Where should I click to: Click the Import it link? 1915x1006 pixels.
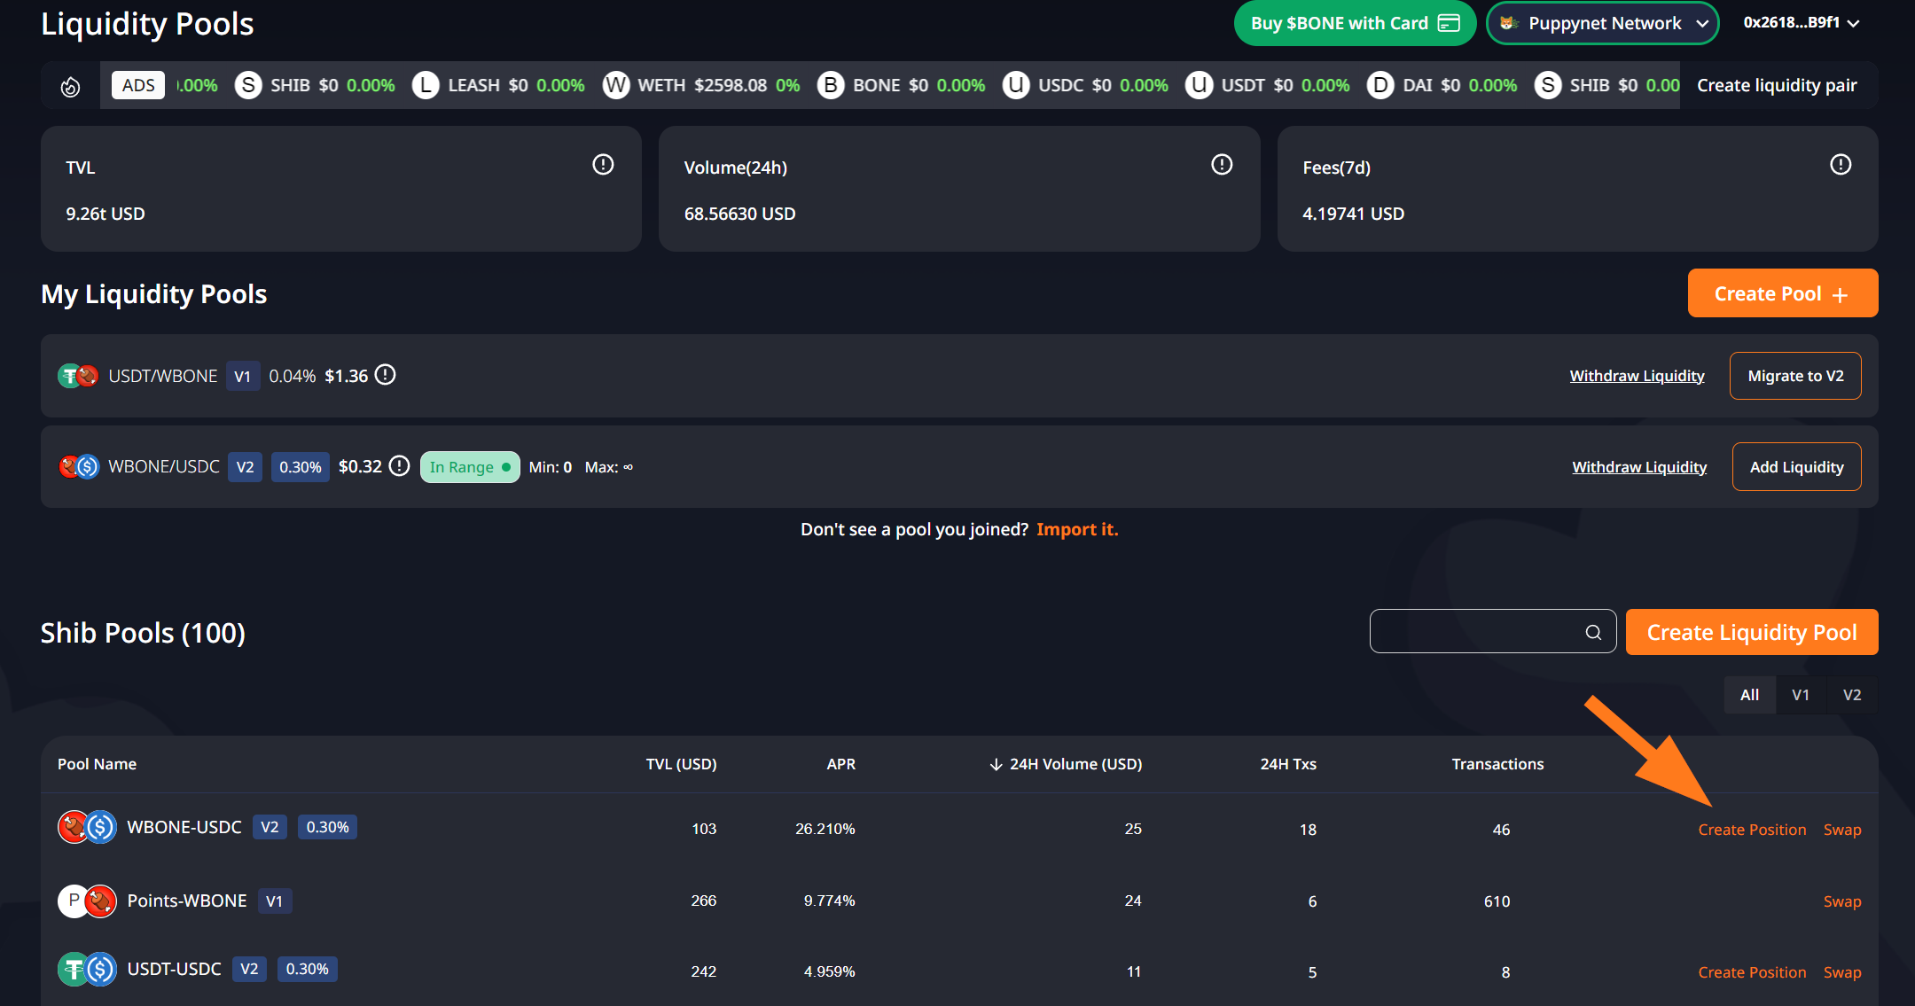click(1076, 529)
